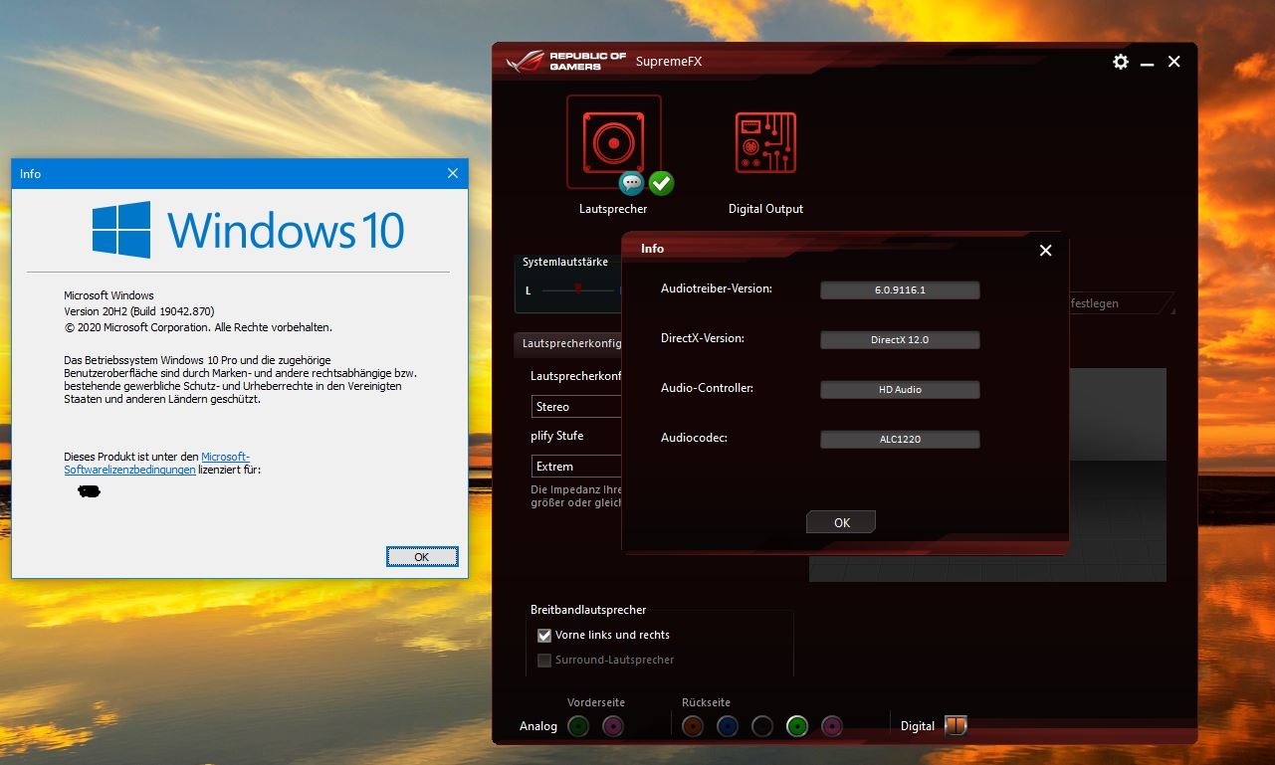Close the SupremeFX Info popup
This screenshot has height=765, width=1275.
tap(1045, 251)
